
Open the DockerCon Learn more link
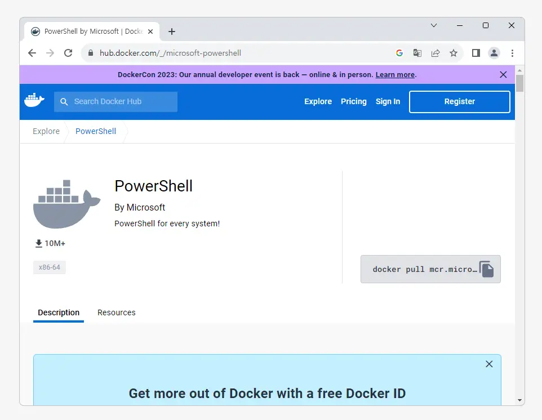click(x=395, y=74)
